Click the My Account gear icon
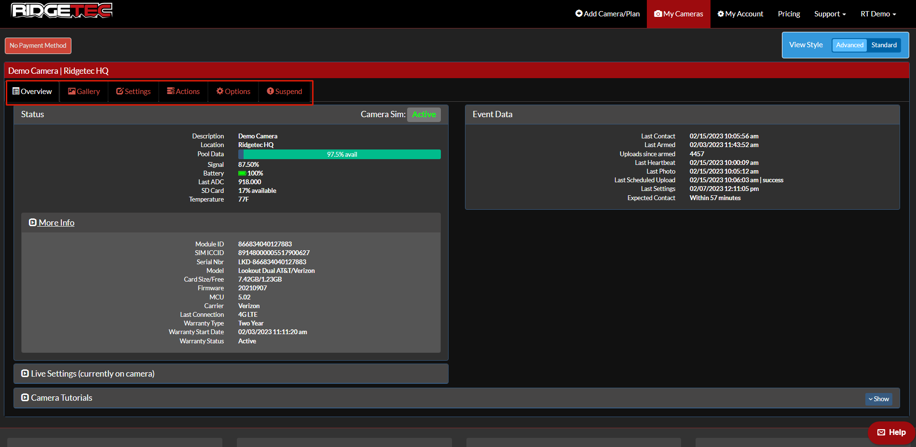This screenshot has width=916, height=447. 721,14
